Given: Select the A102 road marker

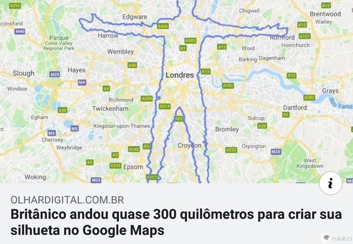Looking at the screenshot, I should (x=228, y=86).
